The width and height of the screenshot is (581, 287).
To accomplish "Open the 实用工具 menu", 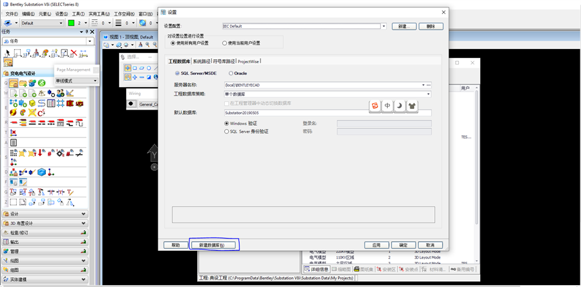I will [x=99, y=14].
